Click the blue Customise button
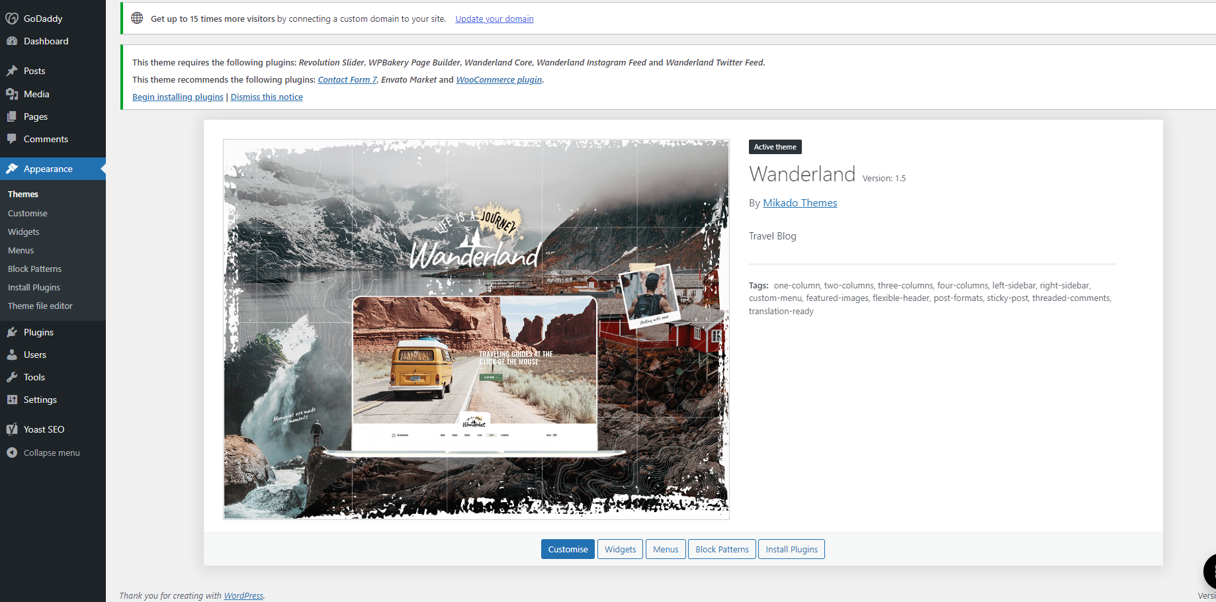This screenshot has height=602, width=1216. pos(568,549)
